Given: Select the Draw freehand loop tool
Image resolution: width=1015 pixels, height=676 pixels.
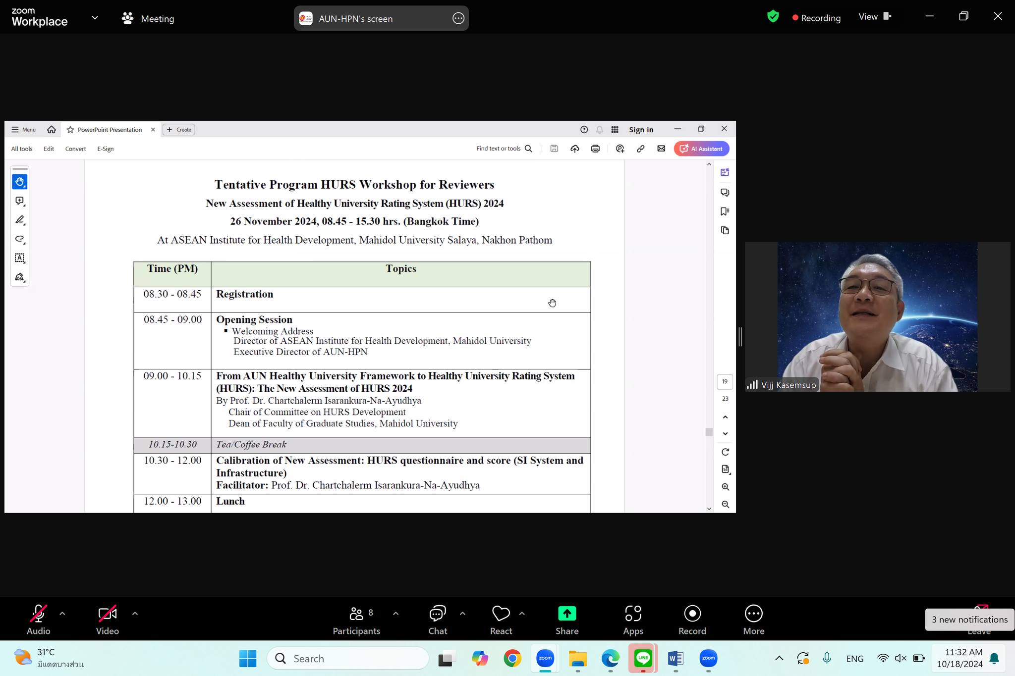Looking at the screenshot, I should [x=20, y=239].
